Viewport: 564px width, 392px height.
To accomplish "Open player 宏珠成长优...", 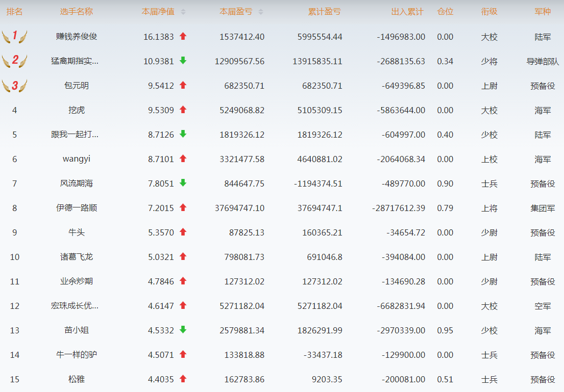I will (75, 306).
